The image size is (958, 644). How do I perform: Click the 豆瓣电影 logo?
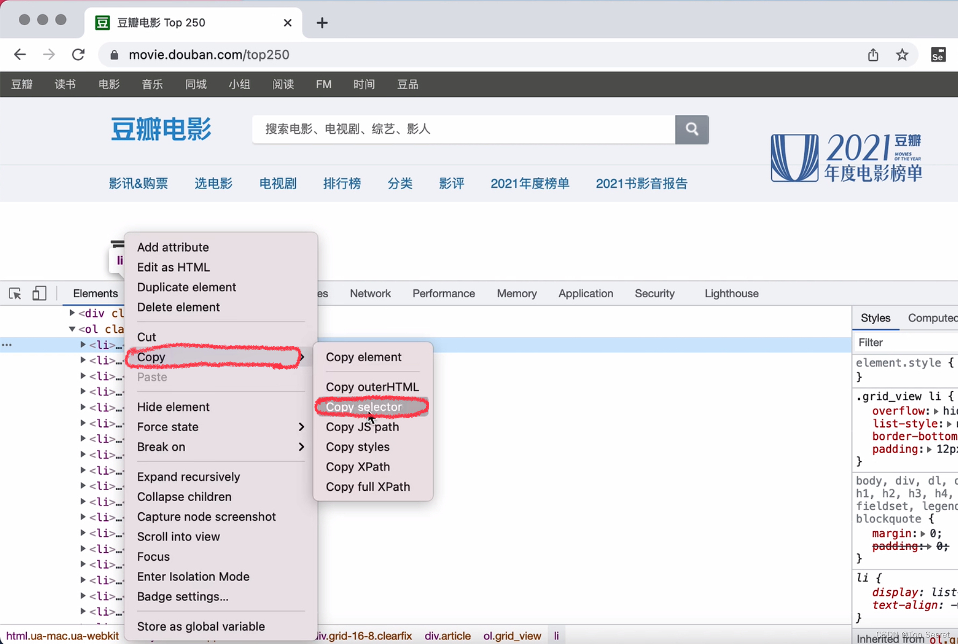point(161,129)
